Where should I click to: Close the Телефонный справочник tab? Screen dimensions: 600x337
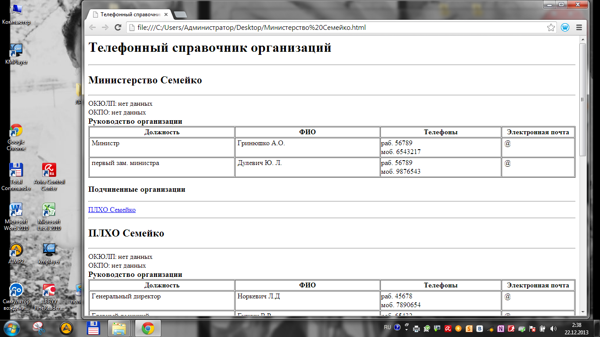(x=166, y=14)
